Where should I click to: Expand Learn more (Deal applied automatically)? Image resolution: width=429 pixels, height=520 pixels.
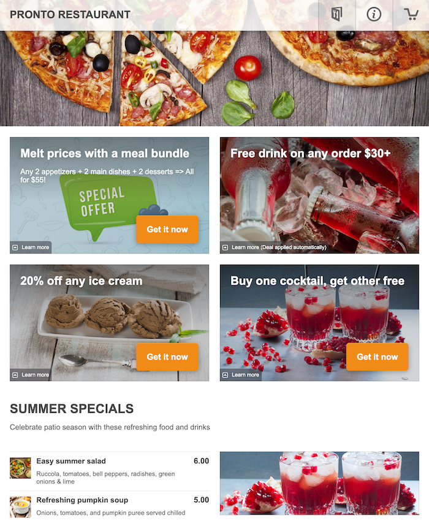275,247
